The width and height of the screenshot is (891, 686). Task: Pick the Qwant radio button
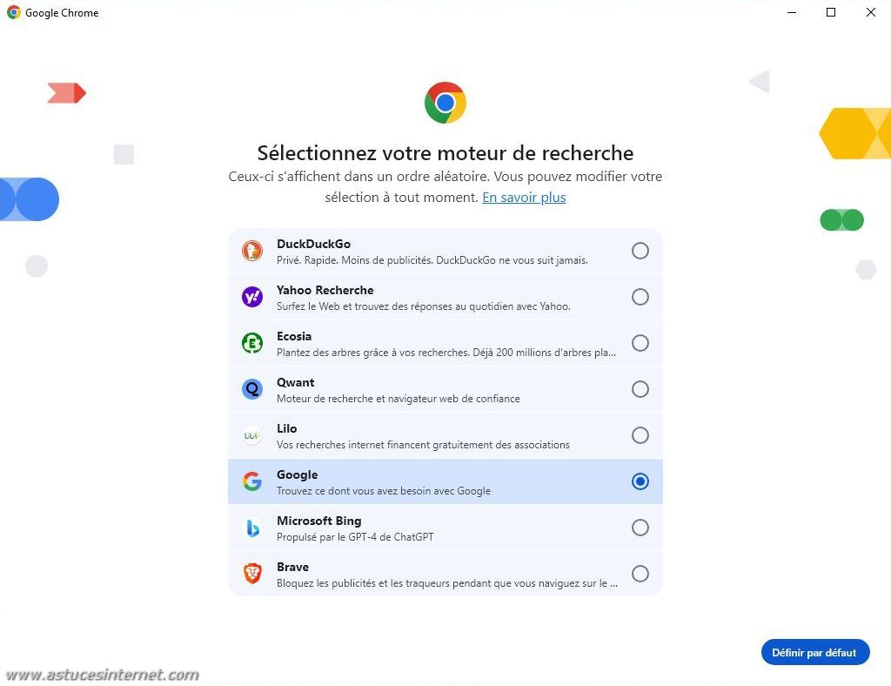640,389
